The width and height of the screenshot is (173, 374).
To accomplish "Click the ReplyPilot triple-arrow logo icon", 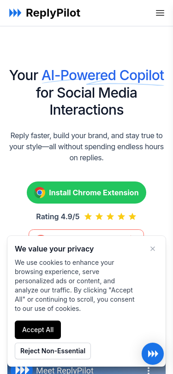I will (15, 13).
